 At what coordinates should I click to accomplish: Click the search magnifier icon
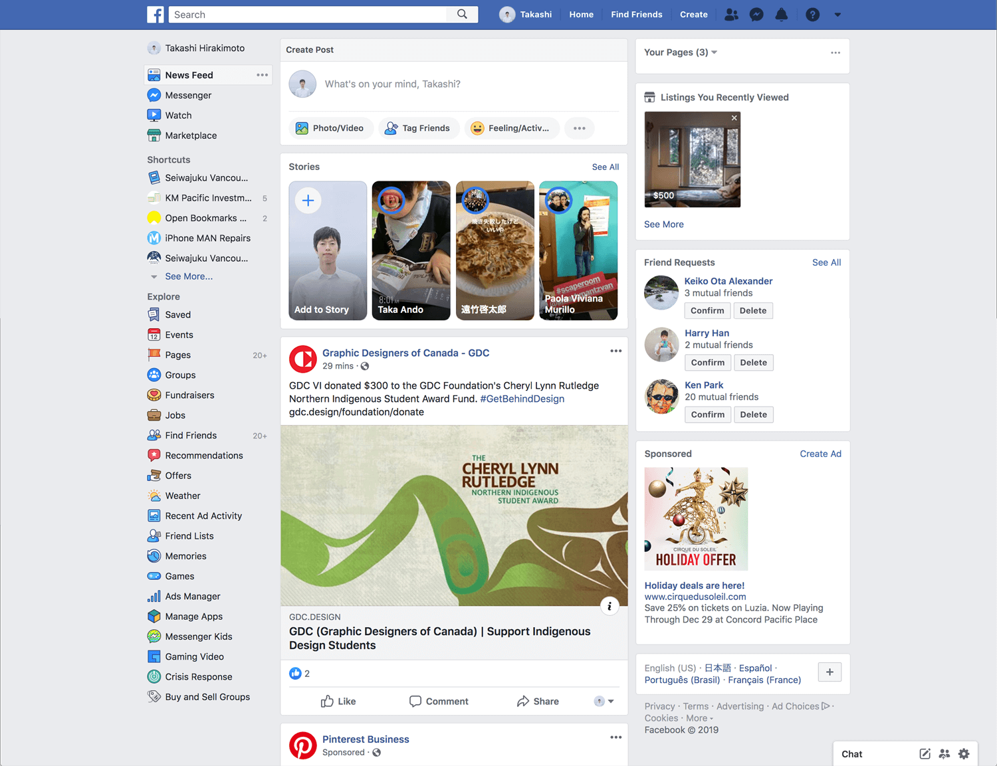click(x=462, y=15)
